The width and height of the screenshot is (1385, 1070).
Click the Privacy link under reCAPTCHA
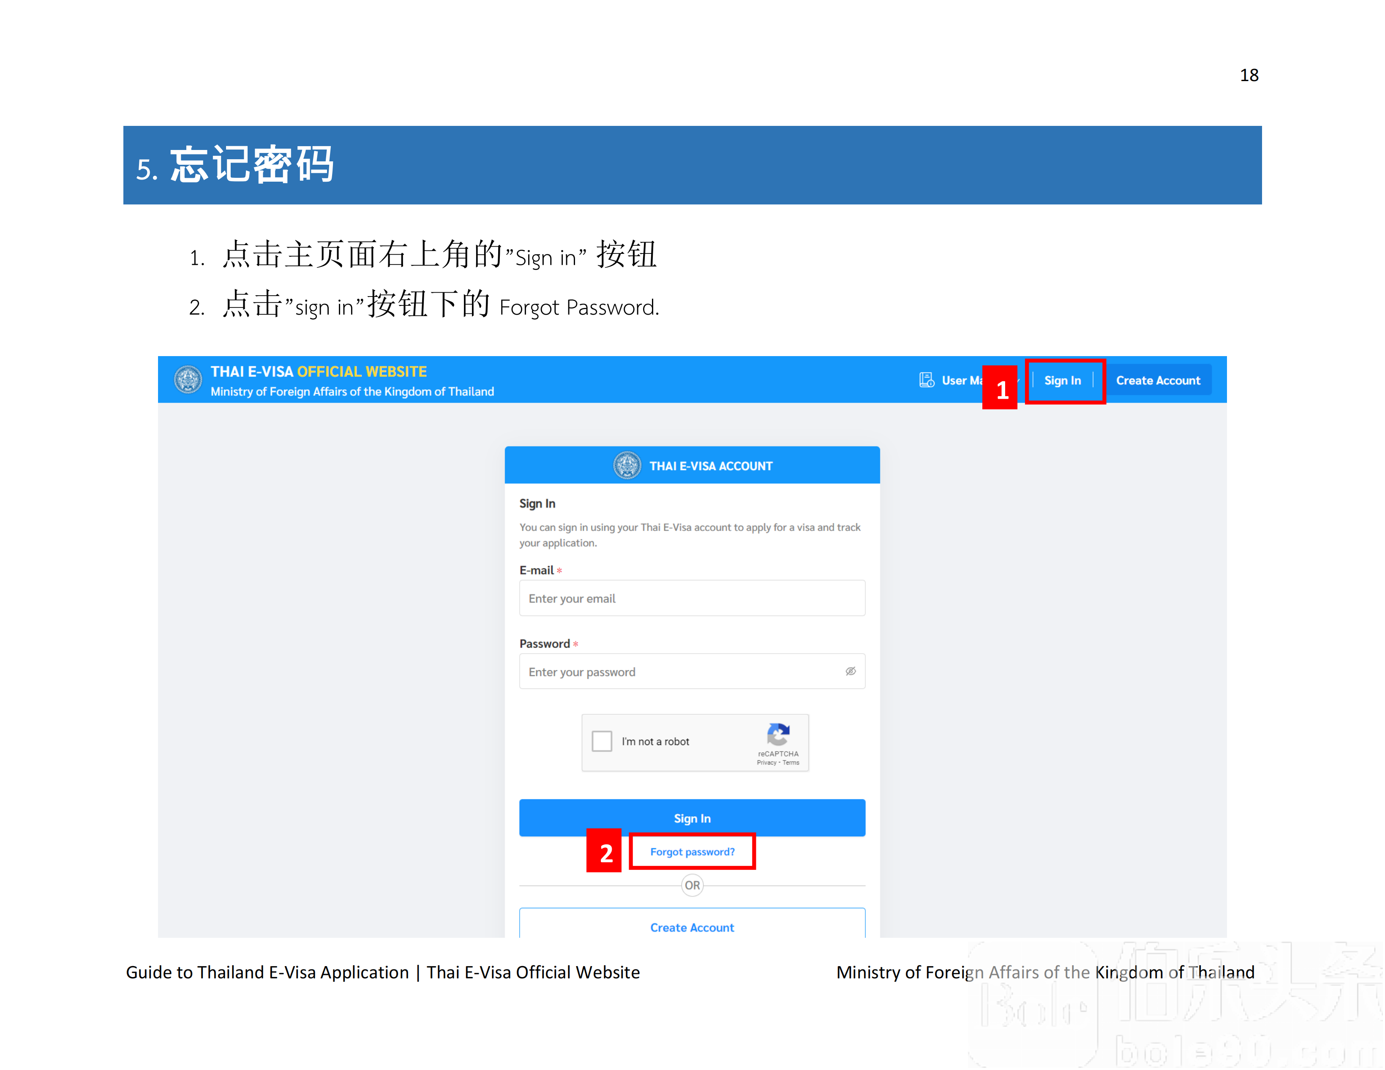tap(767, 762)
